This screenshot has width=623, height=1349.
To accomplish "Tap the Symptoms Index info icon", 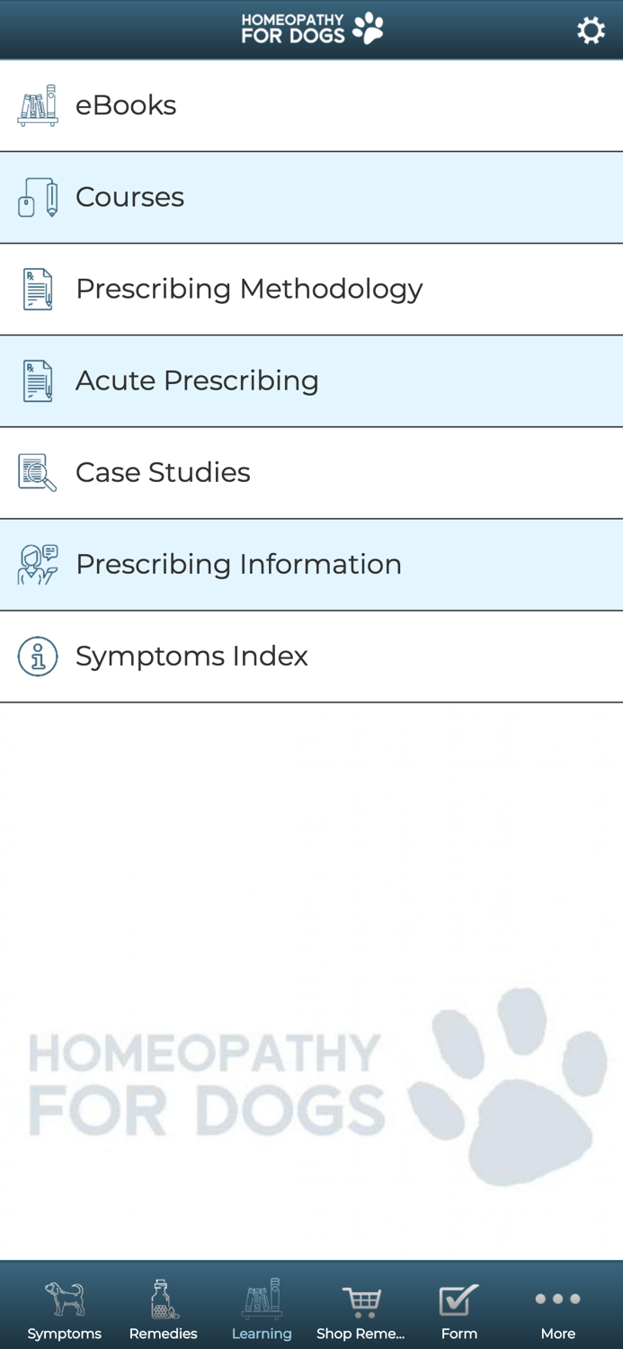I will pos(38,657).
